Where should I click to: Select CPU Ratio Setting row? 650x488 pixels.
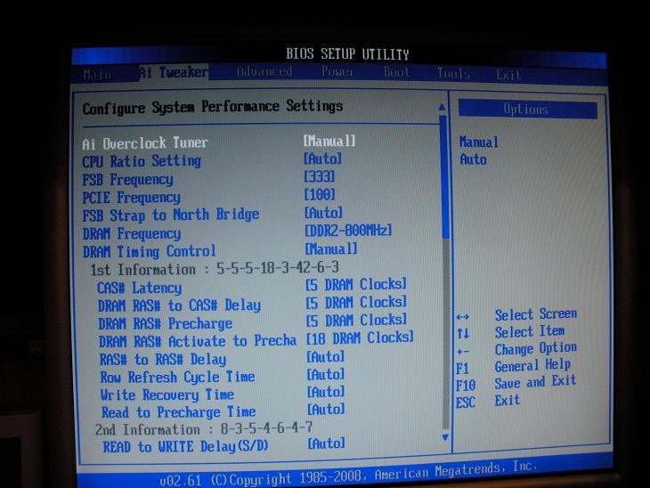[142, 161]
